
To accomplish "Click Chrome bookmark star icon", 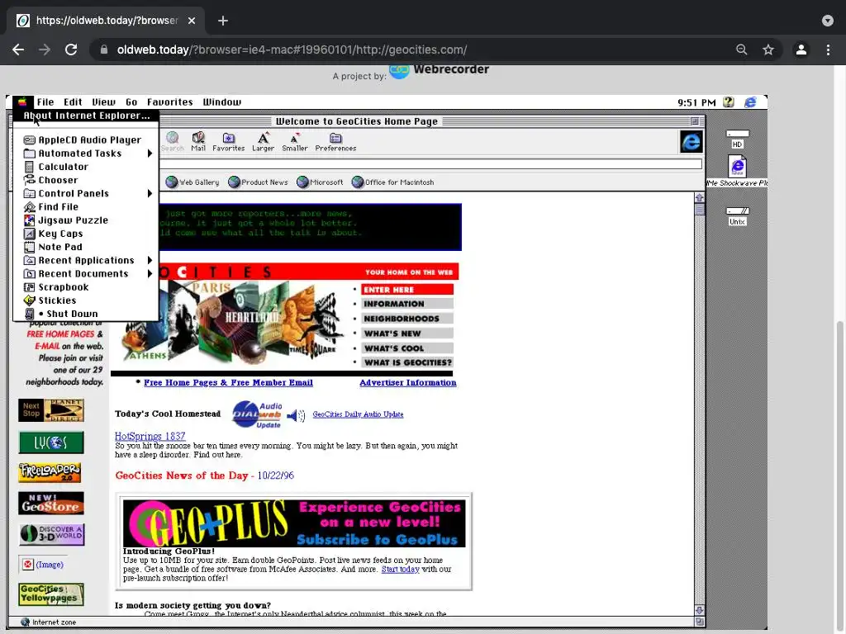I will (768, 50).
